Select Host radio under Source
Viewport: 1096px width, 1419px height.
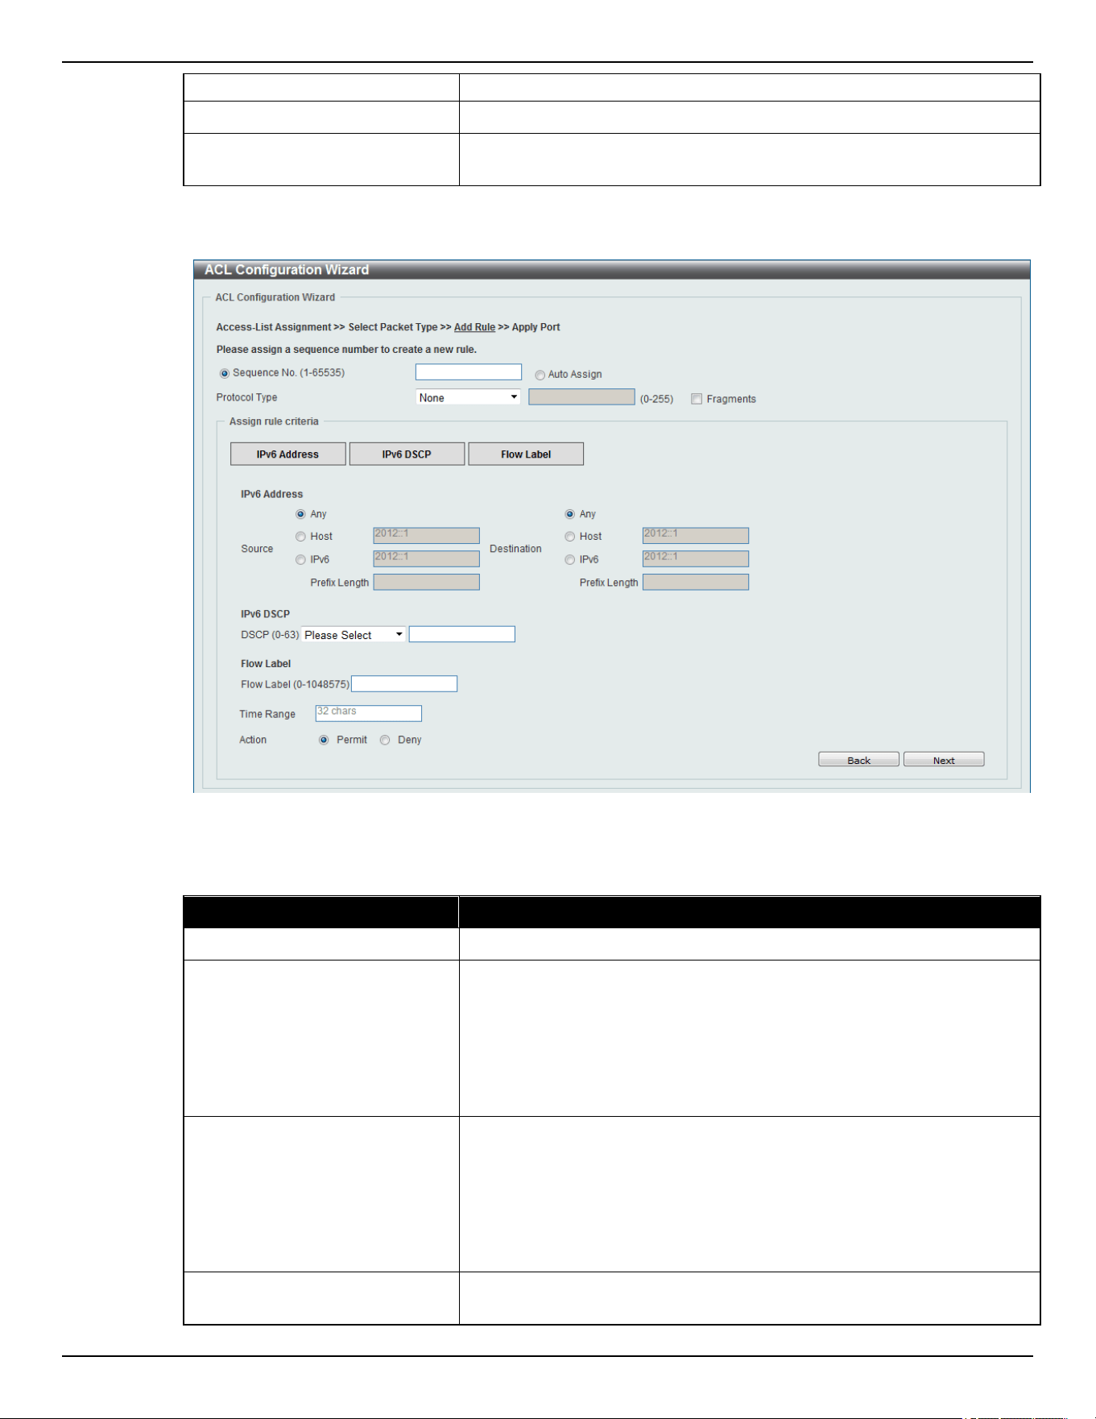click(300, 537)
